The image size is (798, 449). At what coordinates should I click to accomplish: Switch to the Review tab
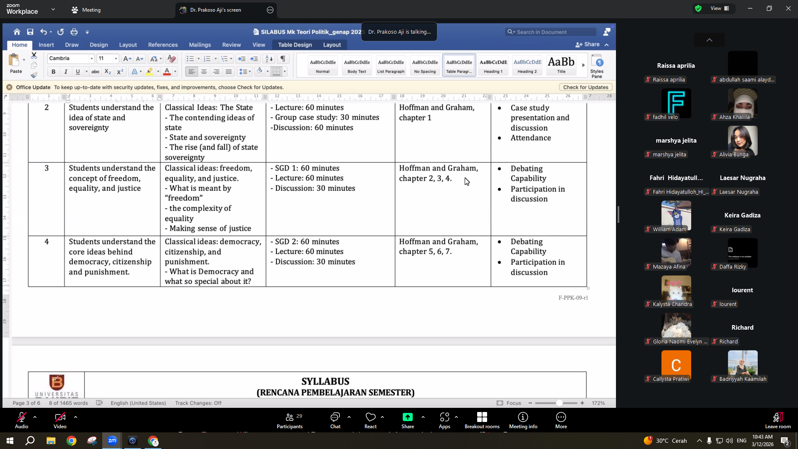click(x=231, y=44)
